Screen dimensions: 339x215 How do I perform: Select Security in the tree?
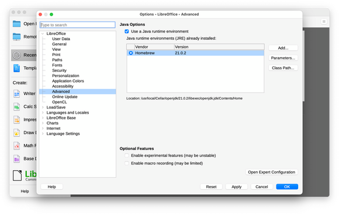[x=59, y=71]
